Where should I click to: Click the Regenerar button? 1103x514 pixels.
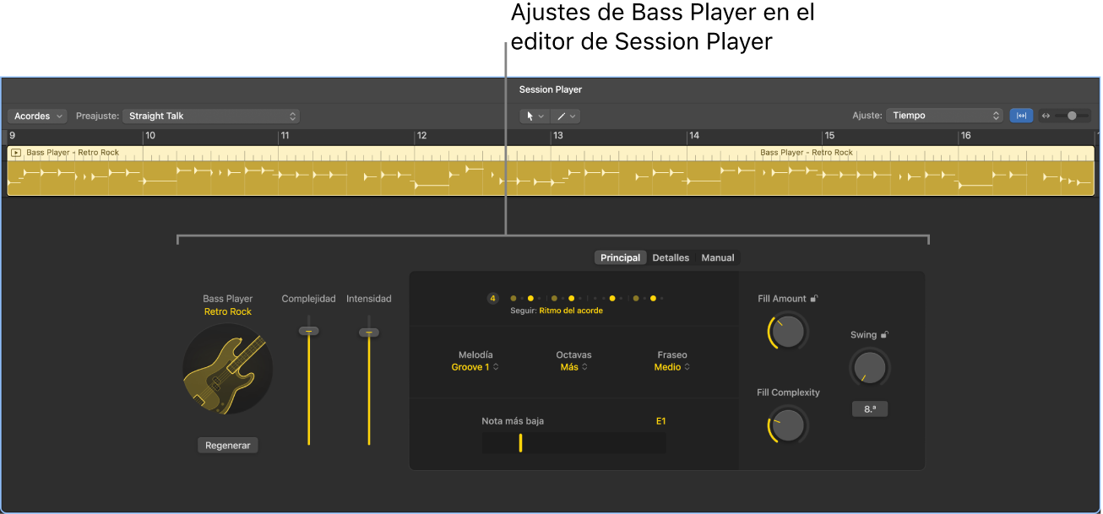click(227, 445)
